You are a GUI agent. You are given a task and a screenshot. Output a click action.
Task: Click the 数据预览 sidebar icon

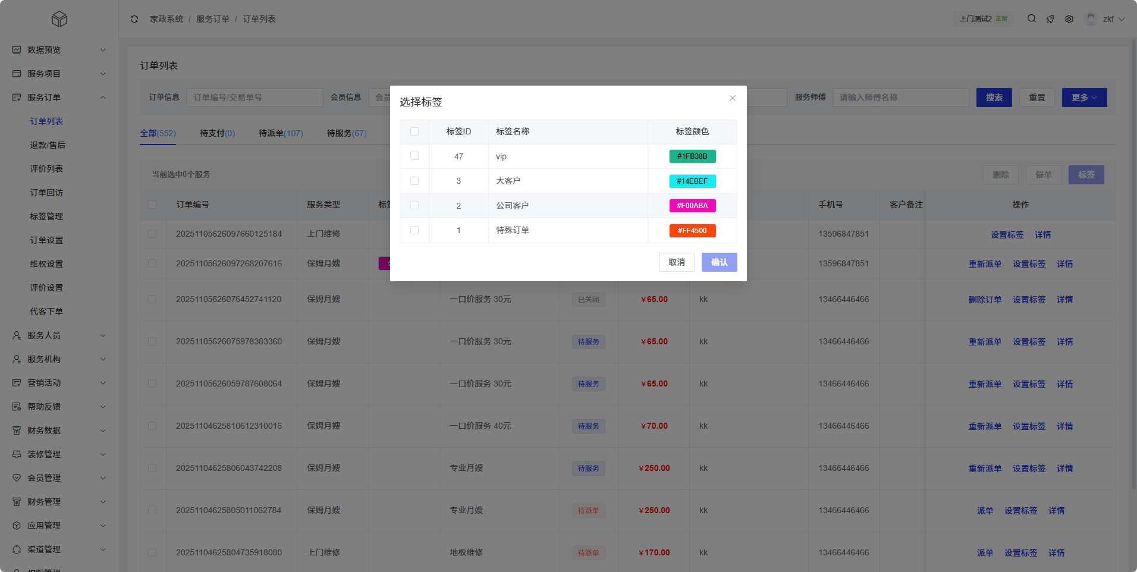click(x=17, y=50)
